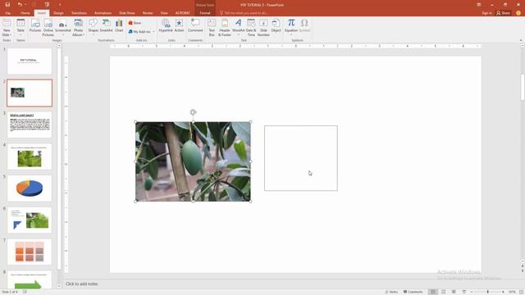The height and width of the screenshot is (295, 525).
Task: Switch to Reading view
Action: point(454,292)
